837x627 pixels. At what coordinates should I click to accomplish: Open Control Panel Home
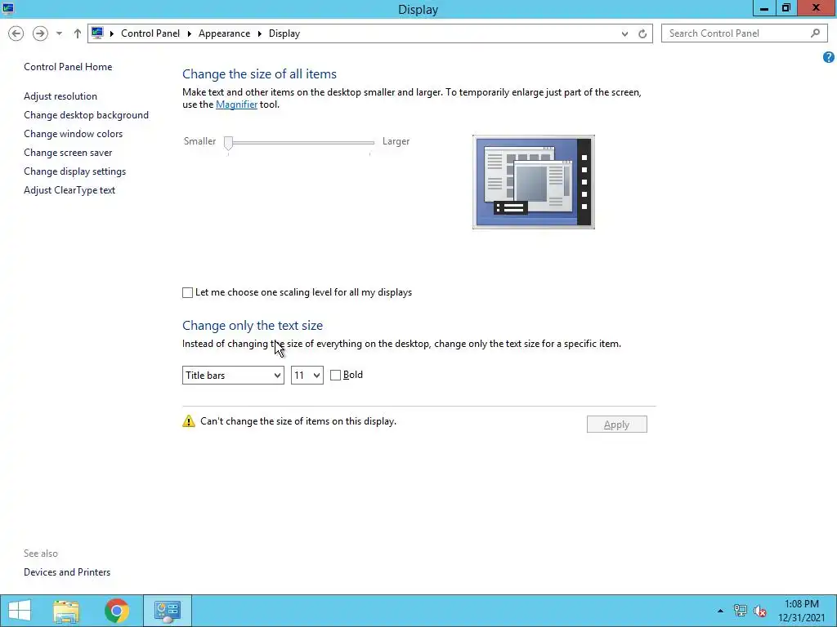coord(68,67)
